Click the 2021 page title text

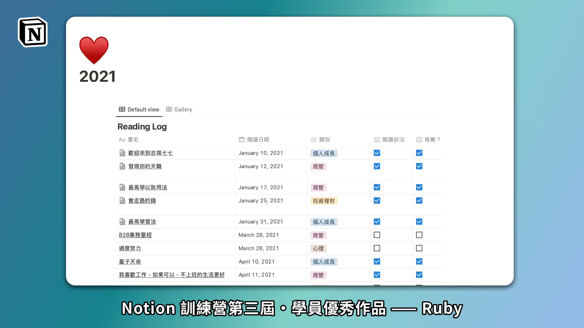pyautogui.click(x=97, y=77)
